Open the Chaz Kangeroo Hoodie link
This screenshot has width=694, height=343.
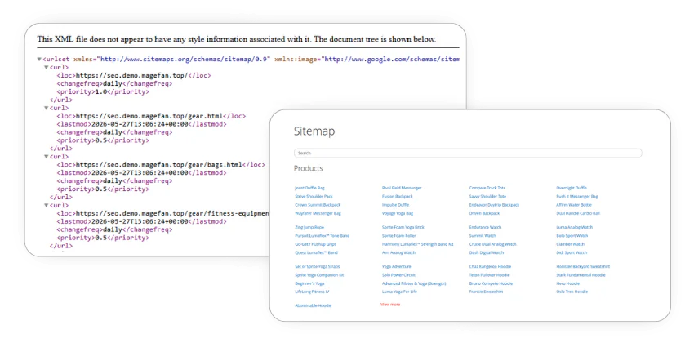[x=490, y=267]
